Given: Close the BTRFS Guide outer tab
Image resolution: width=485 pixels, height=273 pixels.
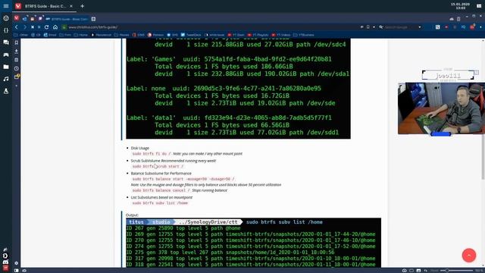Looking at the screenshot, I should click(71, 6).
